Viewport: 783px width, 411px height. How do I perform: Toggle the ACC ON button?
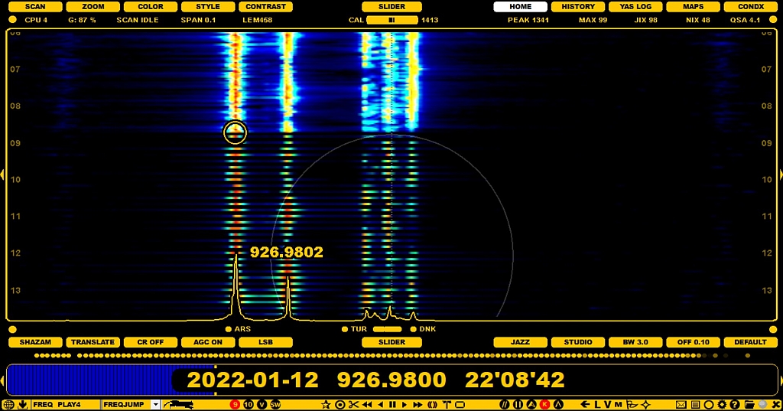pyautogui.click(x=208, y=342)
